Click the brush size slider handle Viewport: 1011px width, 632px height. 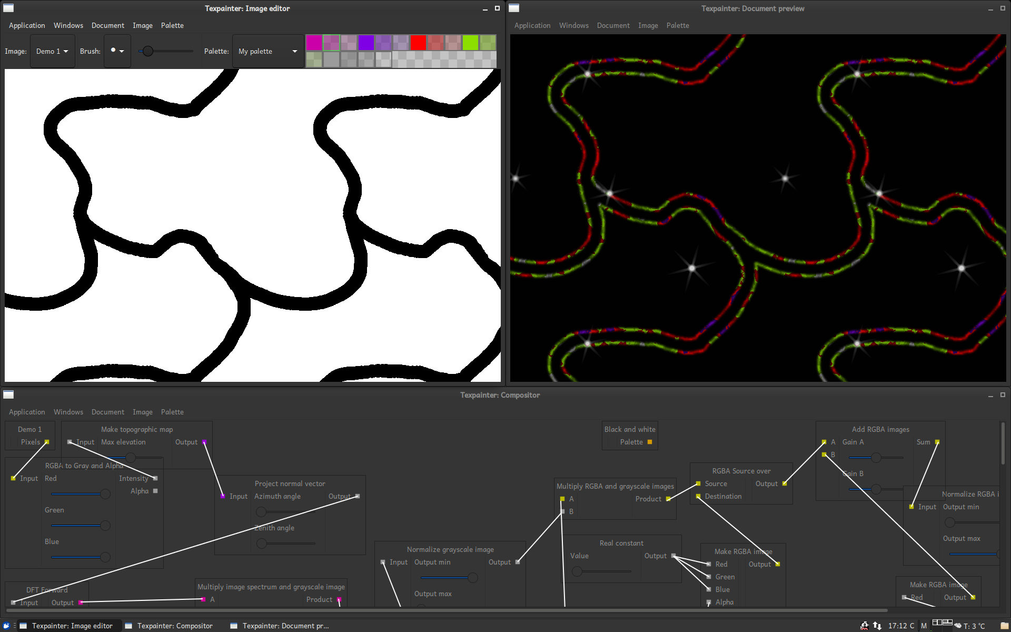pyautogui.click(x=148, y=51)
